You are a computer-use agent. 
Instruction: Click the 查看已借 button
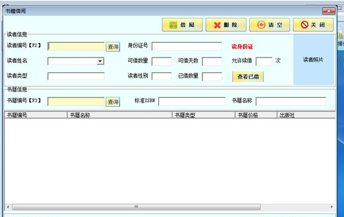tap(248, 76)
